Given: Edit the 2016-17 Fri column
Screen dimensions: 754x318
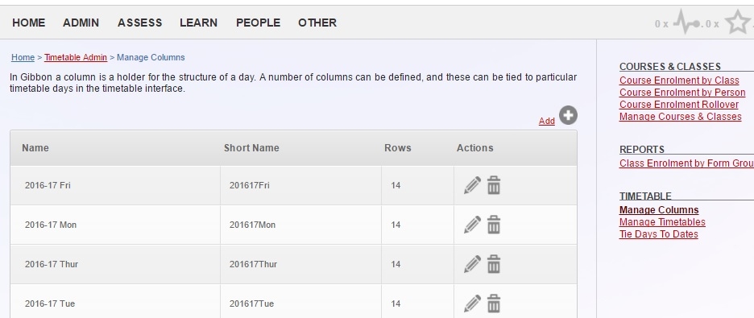Looking at the screenshot, I should pos(472,185).
